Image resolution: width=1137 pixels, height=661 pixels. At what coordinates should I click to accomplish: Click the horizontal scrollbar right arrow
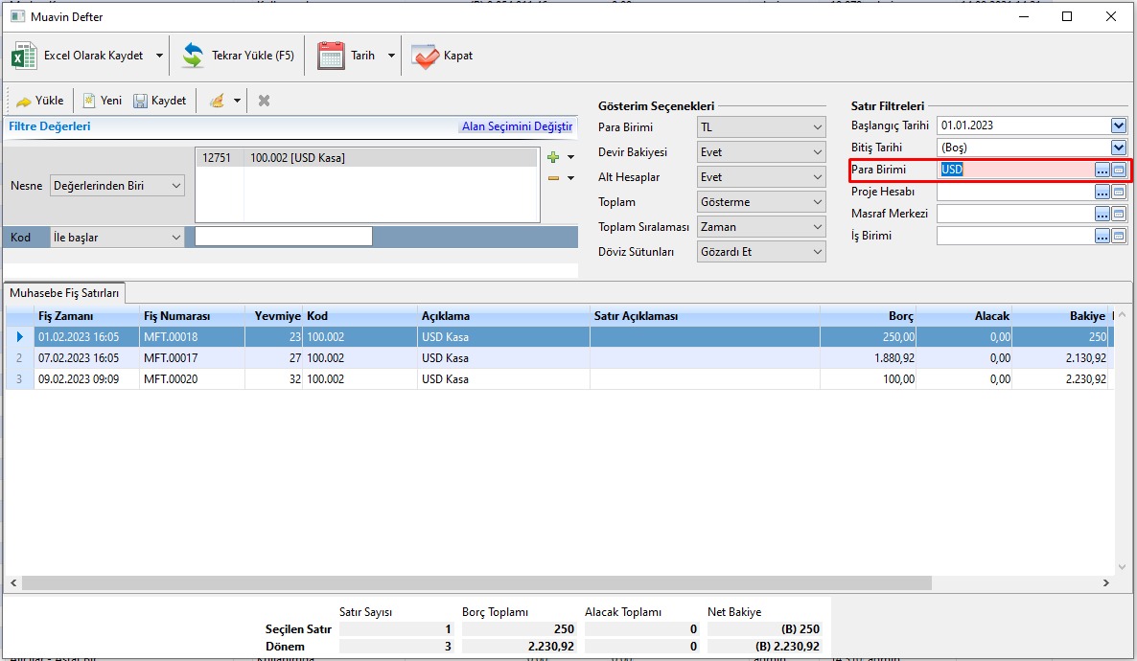[1105, 582]
